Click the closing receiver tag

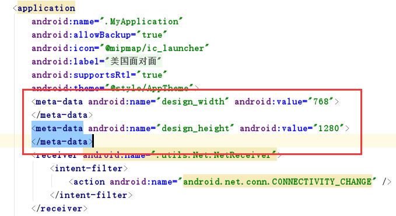[x=59, y=208]
